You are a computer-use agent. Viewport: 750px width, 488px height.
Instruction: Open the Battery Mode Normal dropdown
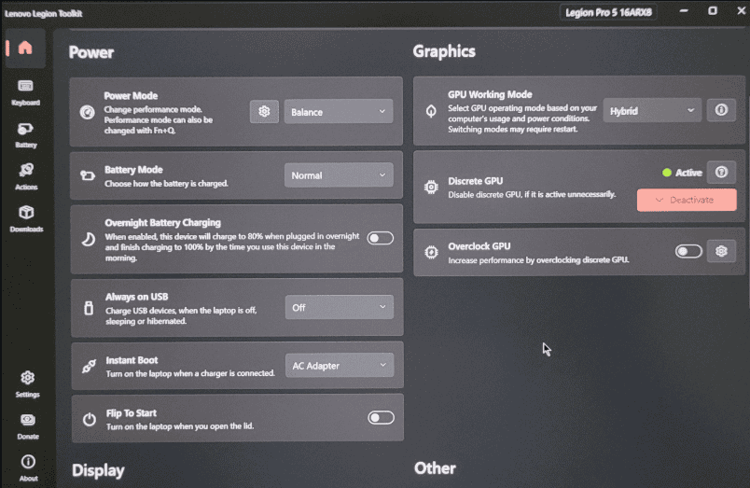(340, 175)
